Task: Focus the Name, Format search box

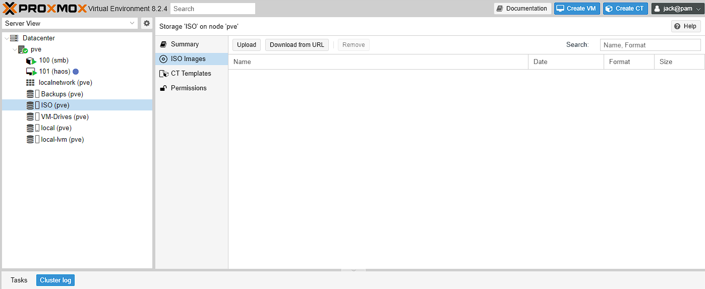Action: (650, 45)
